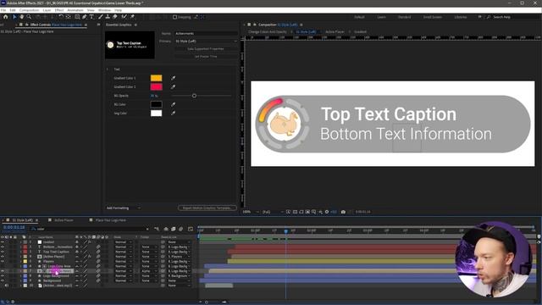
Task: Toggle visibility of Bottom Information text layer
Action: pyautogui.click(x=3, y=247)
